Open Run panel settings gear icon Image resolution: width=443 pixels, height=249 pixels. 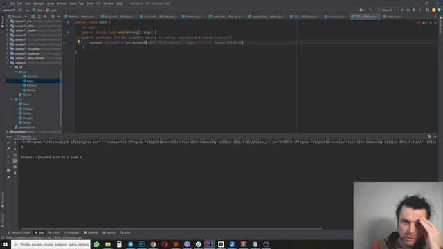(x=429, y=136)
